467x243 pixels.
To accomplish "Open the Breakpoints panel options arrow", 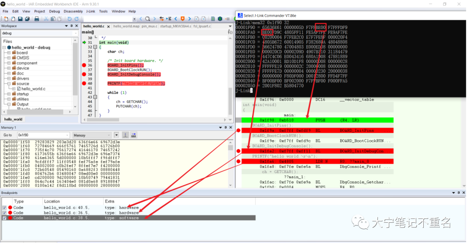I will [453, 193].
